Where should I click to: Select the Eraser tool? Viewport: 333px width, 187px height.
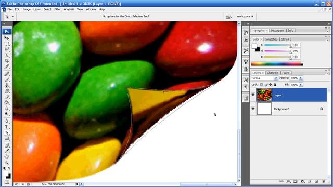click(7, 97)
